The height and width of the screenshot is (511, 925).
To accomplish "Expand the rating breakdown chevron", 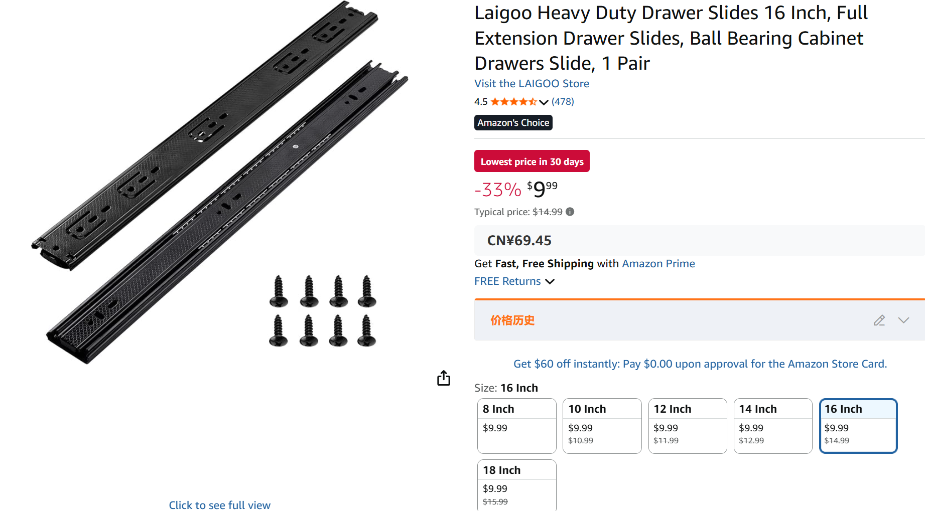I will tap(544, 102).
